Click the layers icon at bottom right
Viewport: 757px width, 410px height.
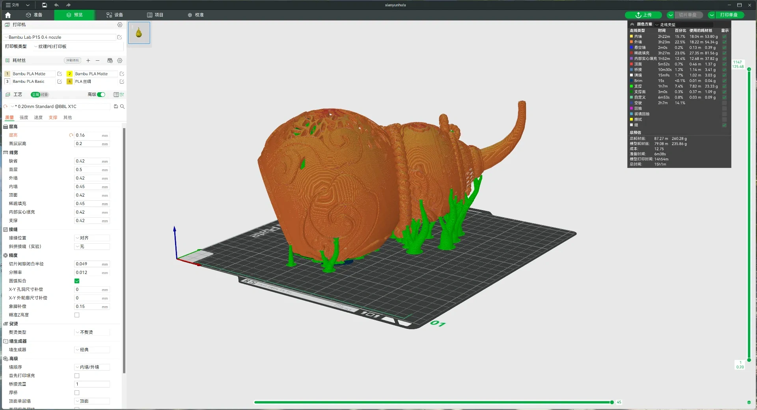[749, 402]
